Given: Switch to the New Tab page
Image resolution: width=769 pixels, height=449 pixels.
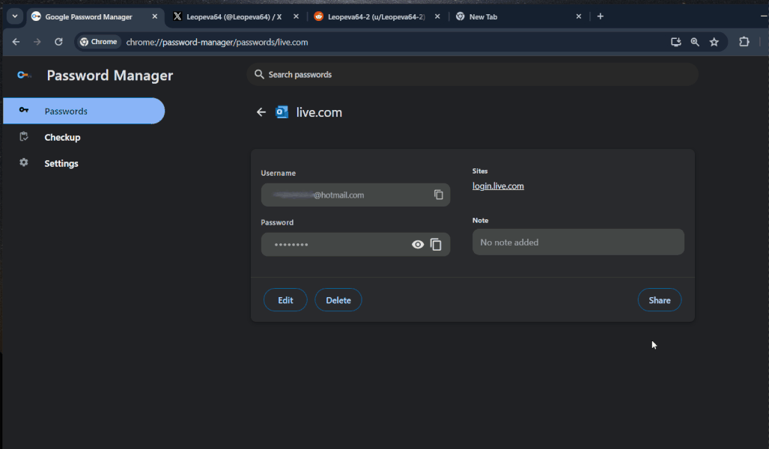Looking at the screenshot, I should tap(483, 16).
